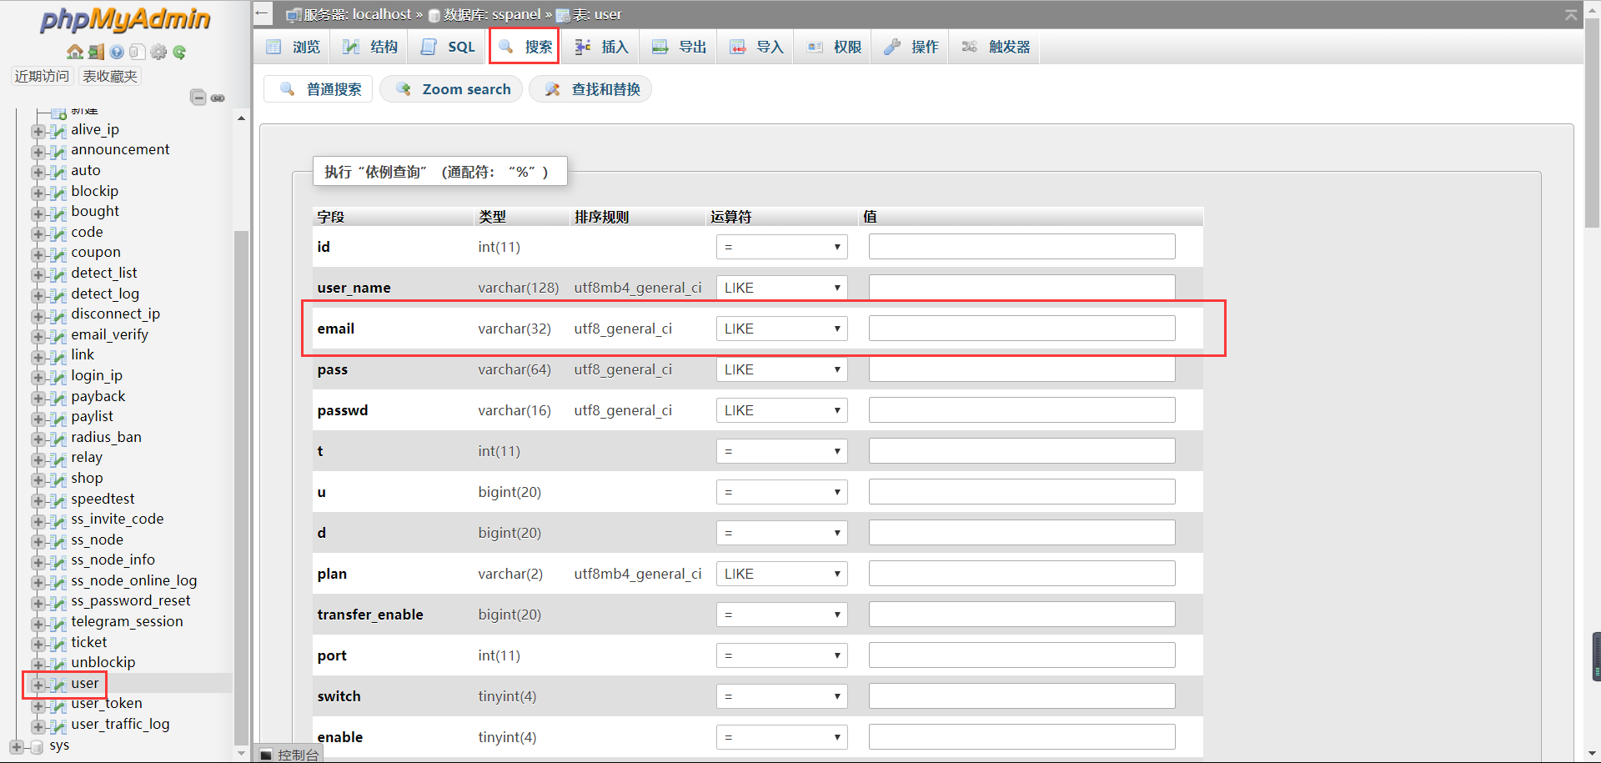Open operator dropdown for plan field
Screen dimensions: 1601x763
782,574
